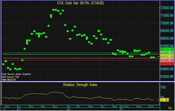Screen dimensions: 175x111
Task: Click the red 65150.00 support price tag
Action: click(x=167, y=64)
